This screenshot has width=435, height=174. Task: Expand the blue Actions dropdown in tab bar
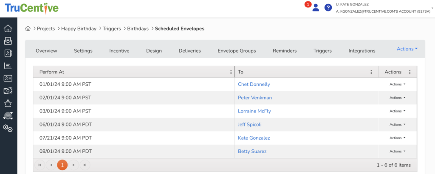pos(407,49)
